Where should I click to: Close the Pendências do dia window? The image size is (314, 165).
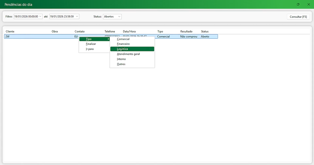308,4
